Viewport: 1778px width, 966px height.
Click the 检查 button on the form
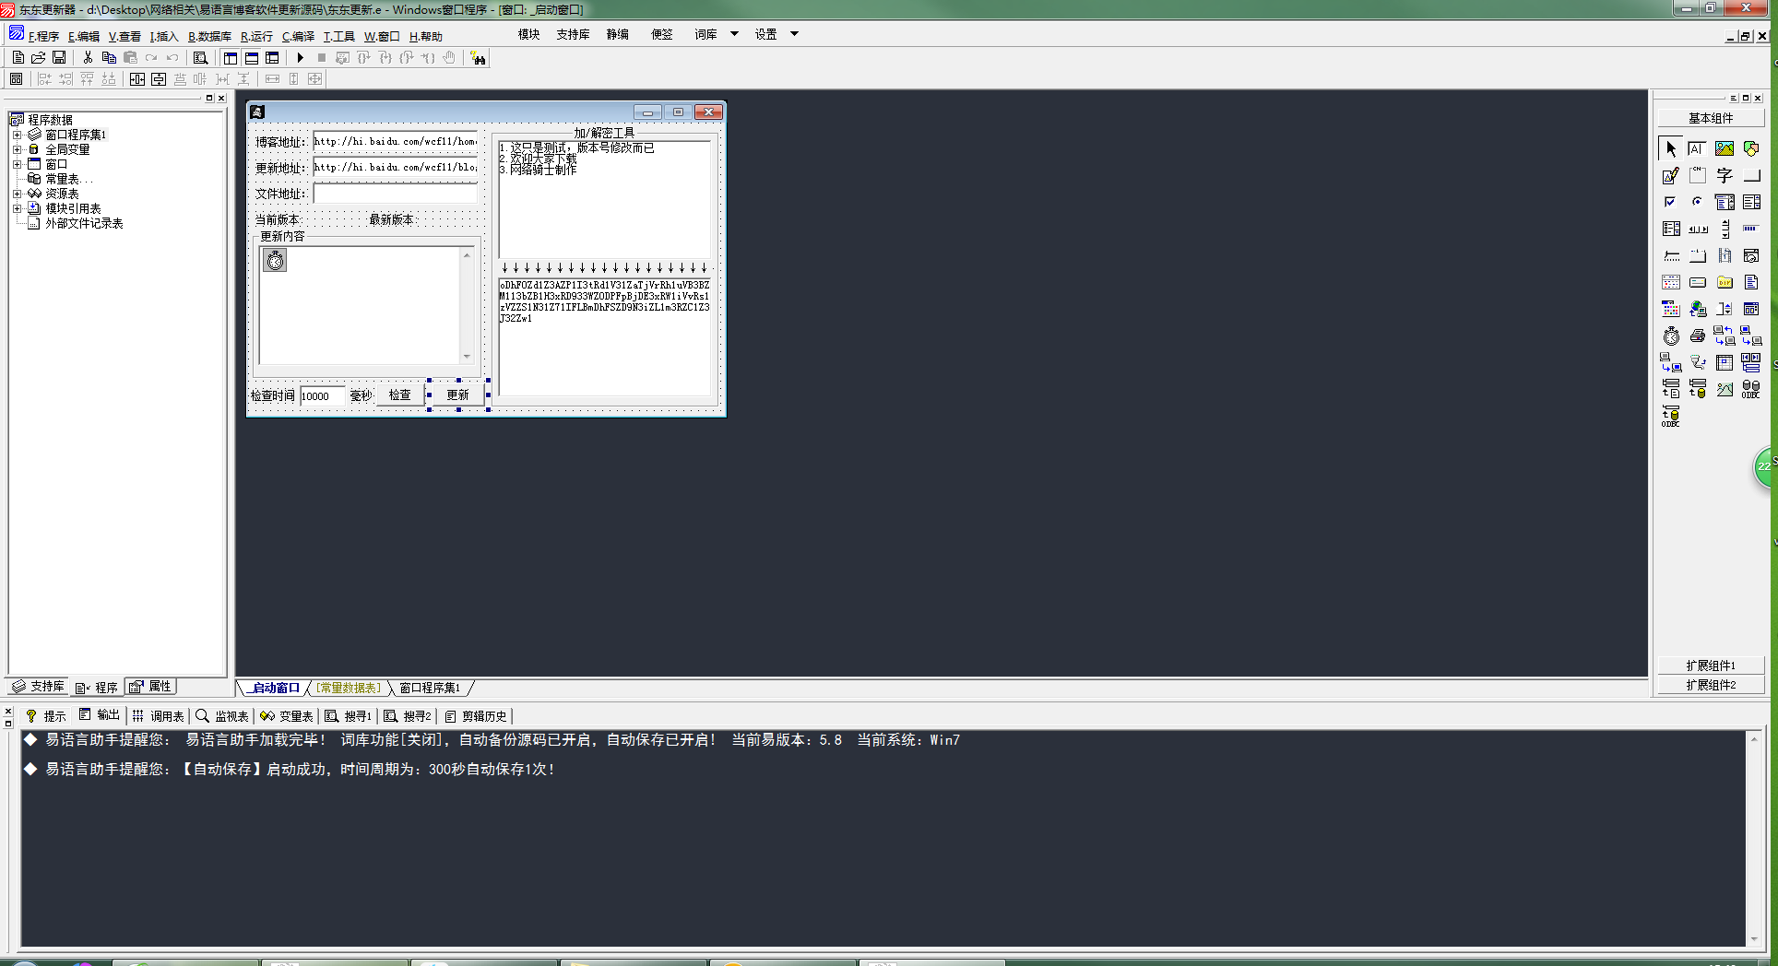pos(399,395)
